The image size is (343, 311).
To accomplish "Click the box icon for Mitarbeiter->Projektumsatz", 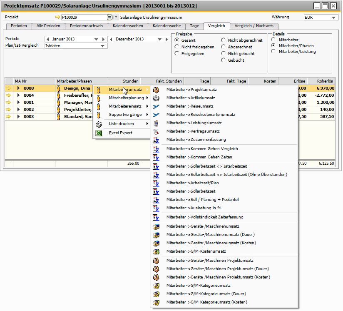I will [x=156, y=90].
